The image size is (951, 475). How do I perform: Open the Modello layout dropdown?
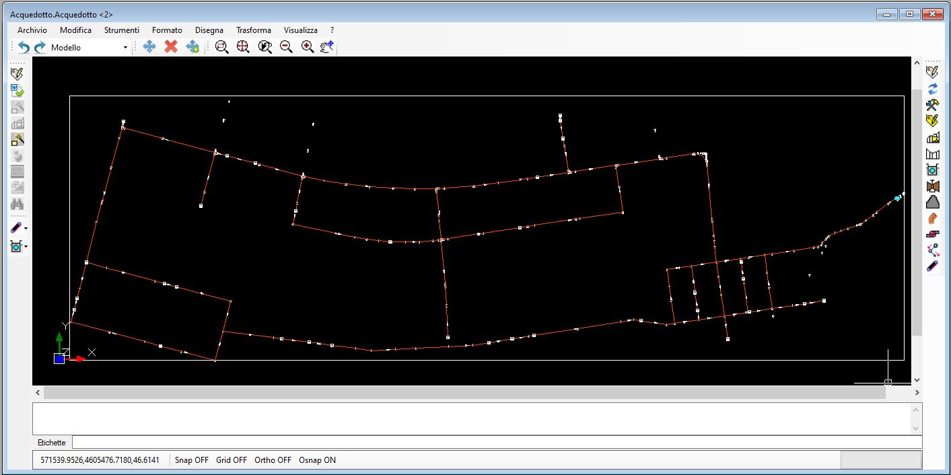(125, 47)
